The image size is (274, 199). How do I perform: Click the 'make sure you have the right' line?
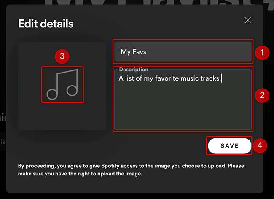pos(80,173)
